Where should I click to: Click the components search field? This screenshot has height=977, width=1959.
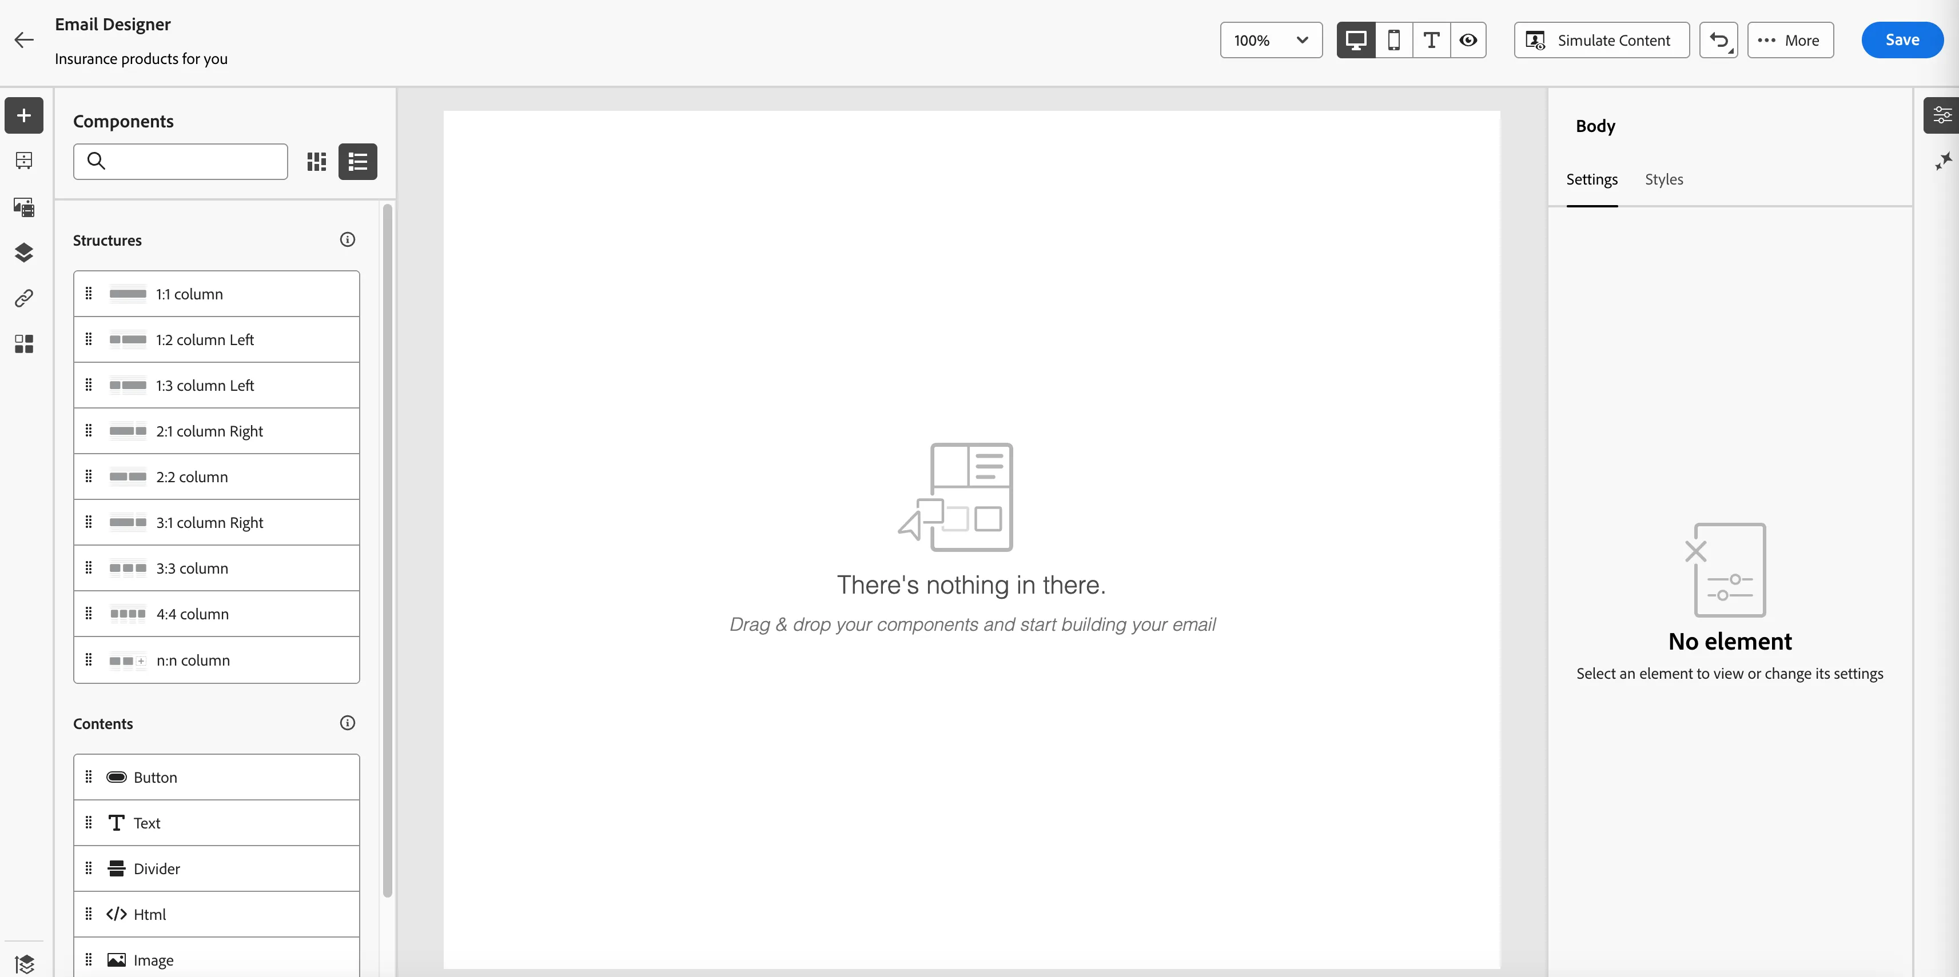tap(180, 161)
